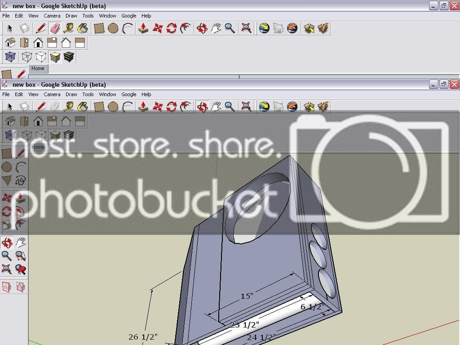Minimize the lower SketchUp window
Image resolution: width=460 pixels, height=345 pixels.
(433, 84)
